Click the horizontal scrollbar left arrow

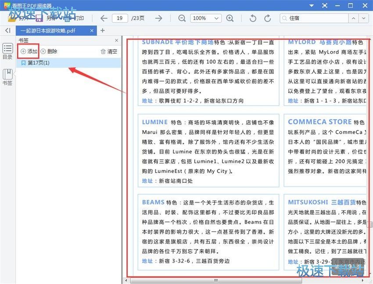pos(126,280)
